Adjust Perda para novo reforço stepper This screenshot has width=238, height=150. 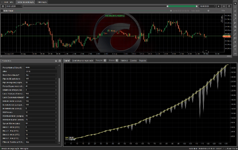point(56,86)
